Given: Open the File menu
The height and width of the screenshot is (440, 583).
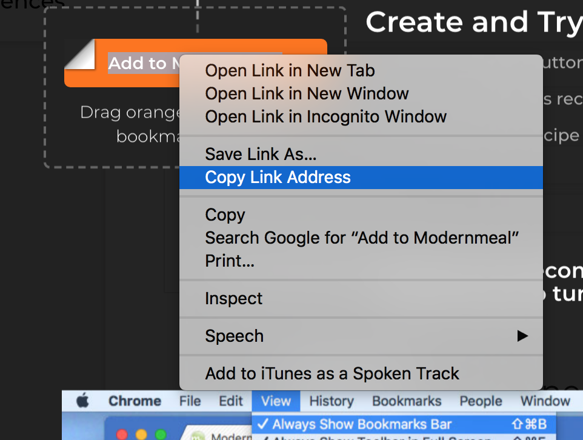Looking at the screenshot, I should 190,401.
